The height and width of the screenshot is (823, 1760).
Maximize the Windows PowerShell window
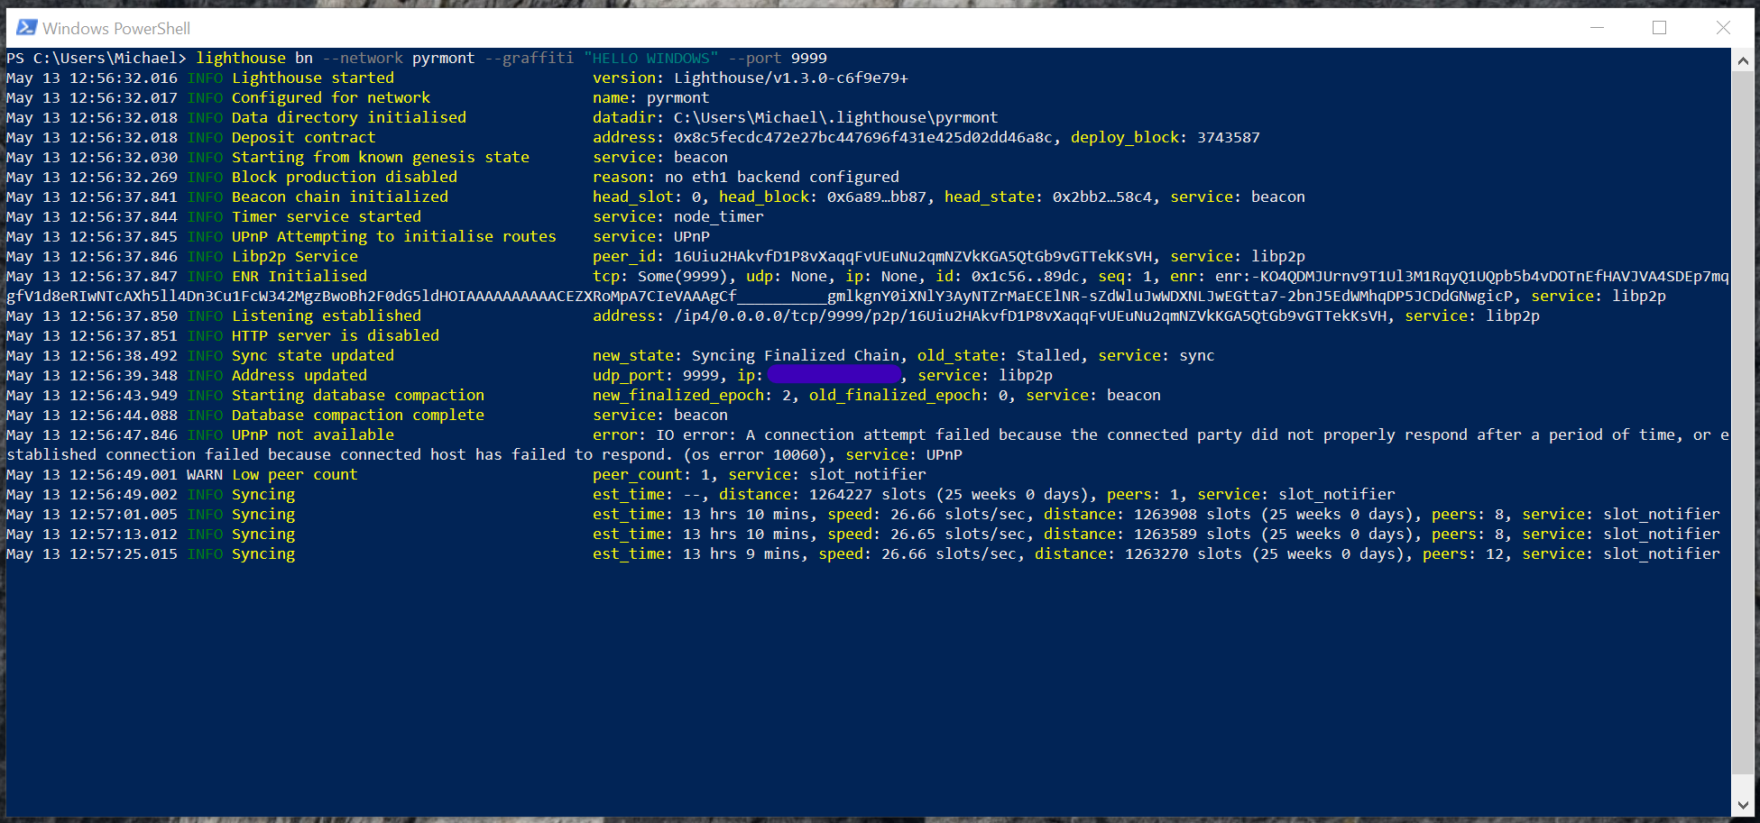[x=1659, y=28]
